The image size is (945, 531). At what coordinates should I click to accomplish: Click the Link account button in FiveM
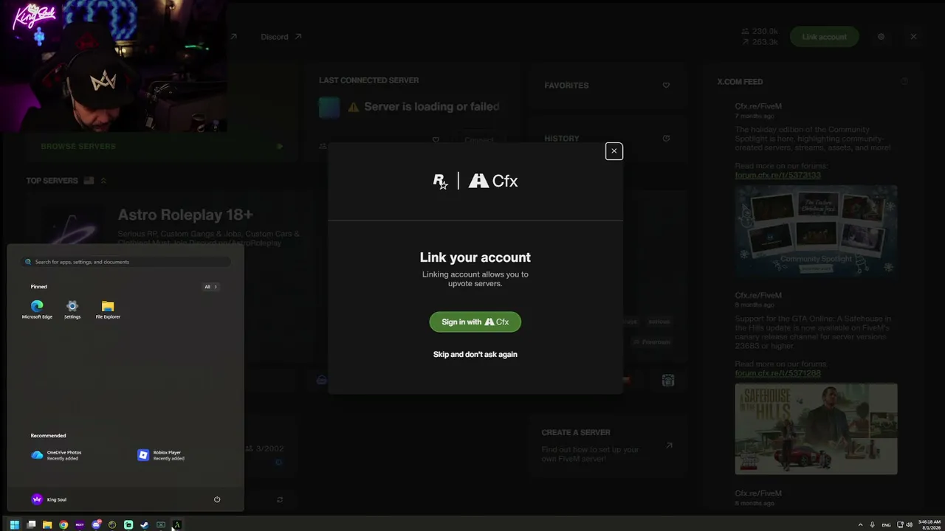(824, 37)
